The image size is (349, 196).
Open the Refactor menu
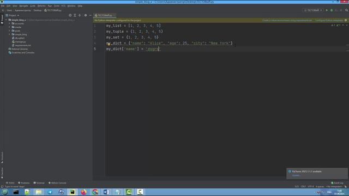click(x=41, y=6)
